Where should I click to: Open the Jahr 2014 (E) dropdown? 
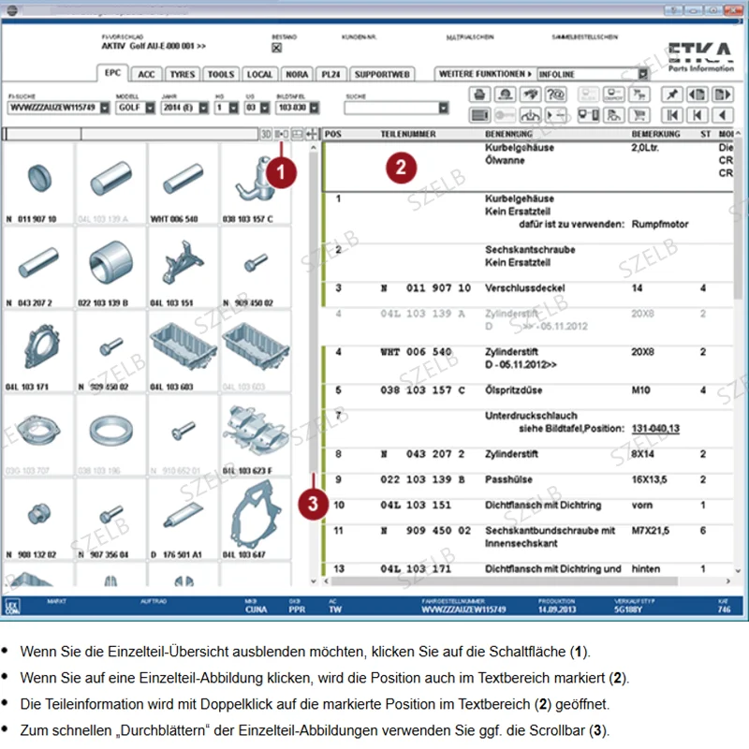pos(203,108)
